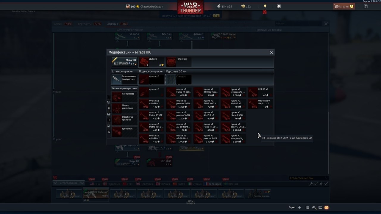Click the research tree vertical scrollbar at right
381x214 pixels.
tap(329, 143)
